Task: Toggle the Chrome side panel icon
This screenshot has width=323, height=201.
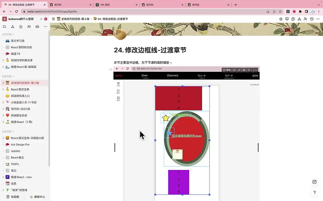Action: 306,11
